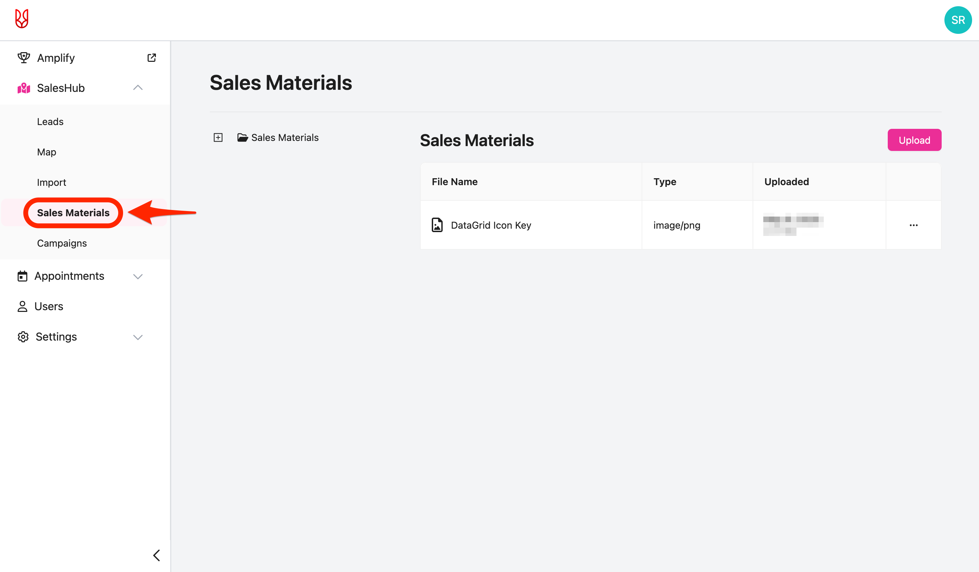The width and height of the screenshot is (979, 572).
Task: Click the Appointments calendar icon
Action: tap(22, 276)
